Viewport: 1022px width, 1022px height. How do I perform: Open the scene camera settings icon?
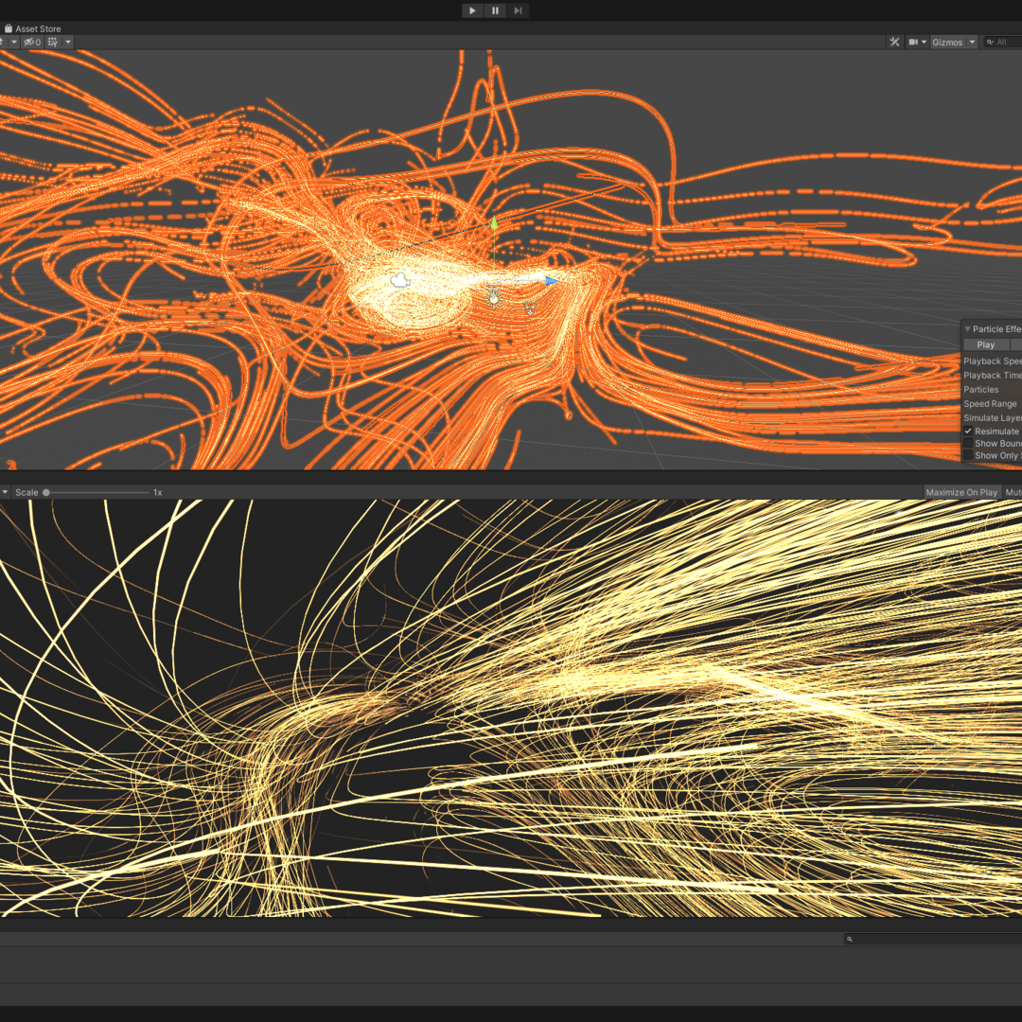[x=914, y=43]
